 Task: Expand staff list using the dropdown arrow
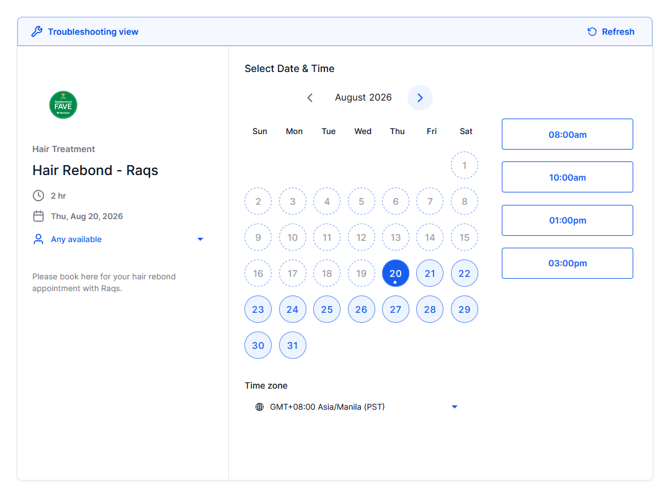tap(200, 239)
